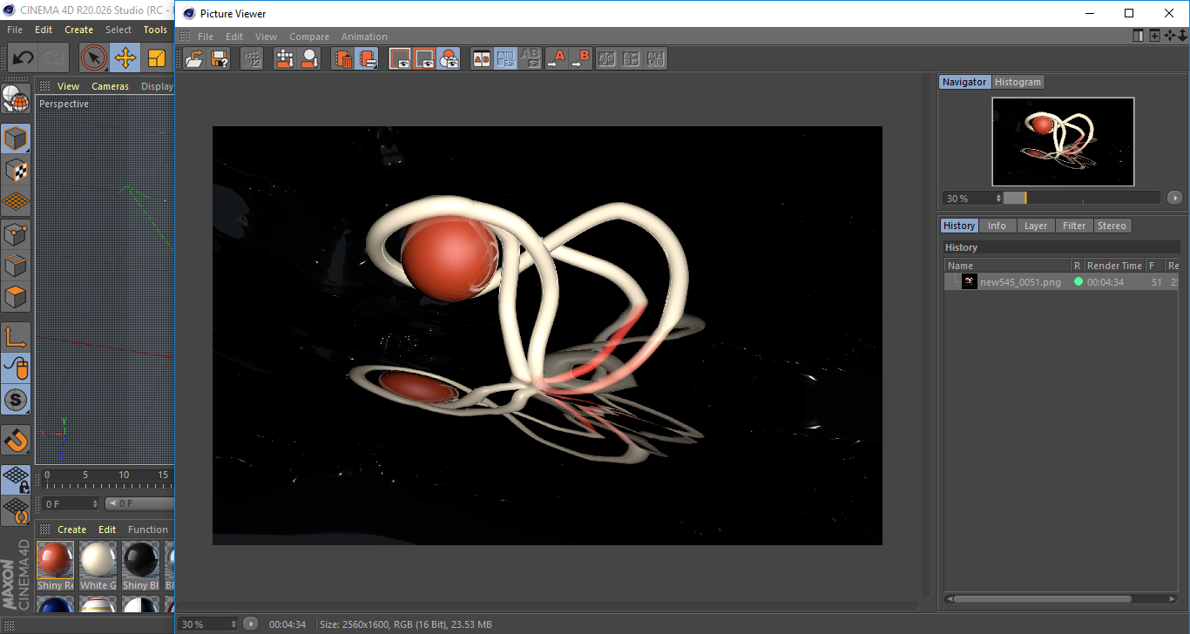Open the bottom-left 30 % zoom dropdown
The width and height of the screenshot is (1190, 634).
pos(208,624)
